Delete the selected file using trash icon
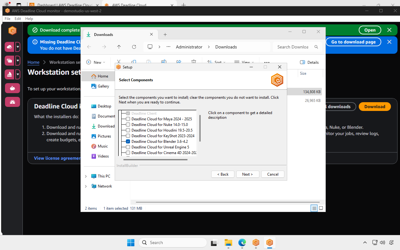The height and width of the screenshot is (250, 400). point(194,62)
